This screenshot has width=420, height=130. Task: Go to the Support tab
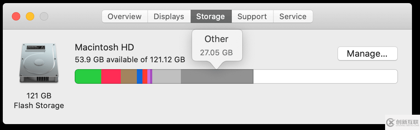tap(252, 16)
